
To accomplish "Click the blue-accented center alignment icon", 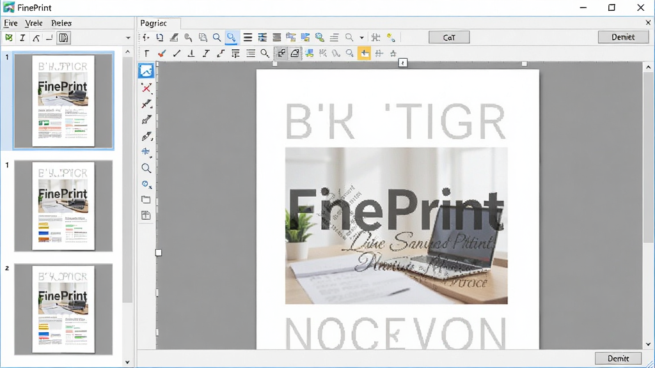I will point(262,38).
